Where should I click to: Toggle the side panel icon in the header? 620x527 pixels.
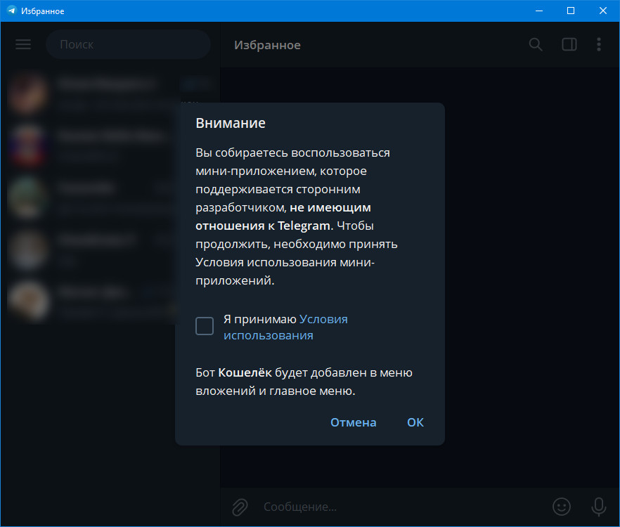coord(569,44)
